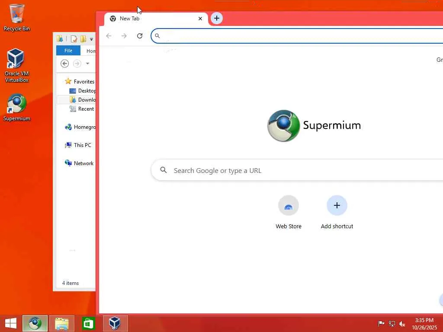The image size is (443, 332).
Task: Click the muted speaker tray icon
Action: (402, 324)
